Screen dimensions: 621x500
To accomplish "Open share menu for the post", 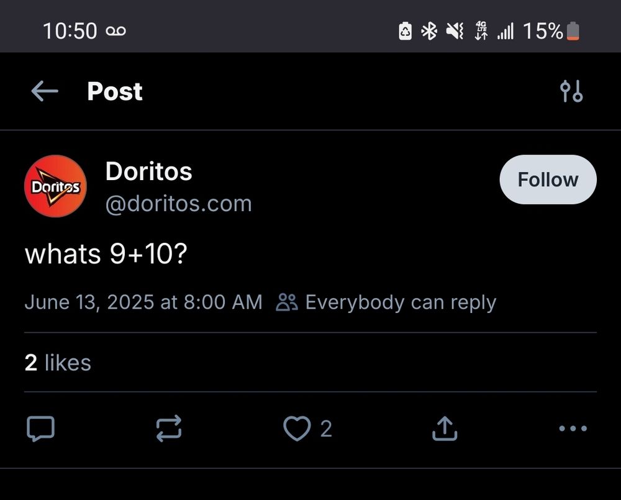I will point(444,429).
